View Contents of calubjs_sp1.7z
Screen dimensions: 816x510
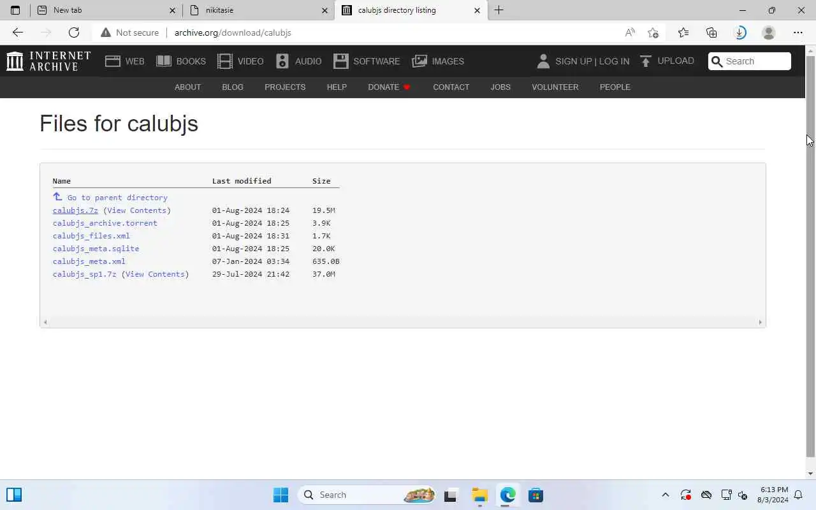pyautogui.click(x=155, y=274)
